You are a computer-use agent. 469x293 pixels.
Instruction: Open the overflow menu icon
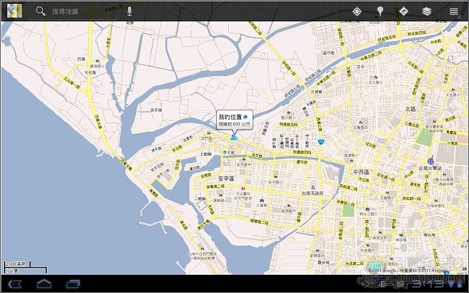click(x=454, y=11)
